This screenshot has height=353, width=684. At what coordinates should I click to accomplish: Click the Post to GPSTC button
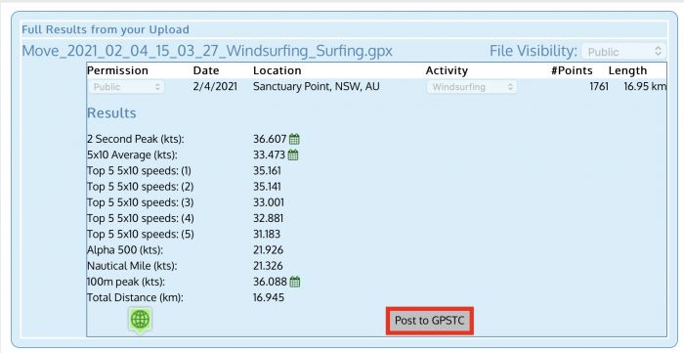point(430,321)
